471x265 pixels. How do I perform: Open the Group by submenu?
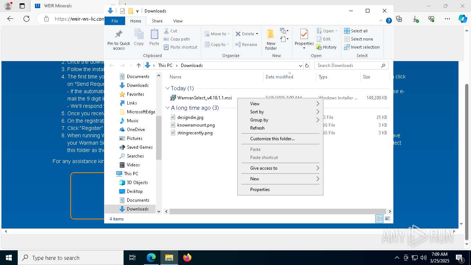[x=280, y=120]
